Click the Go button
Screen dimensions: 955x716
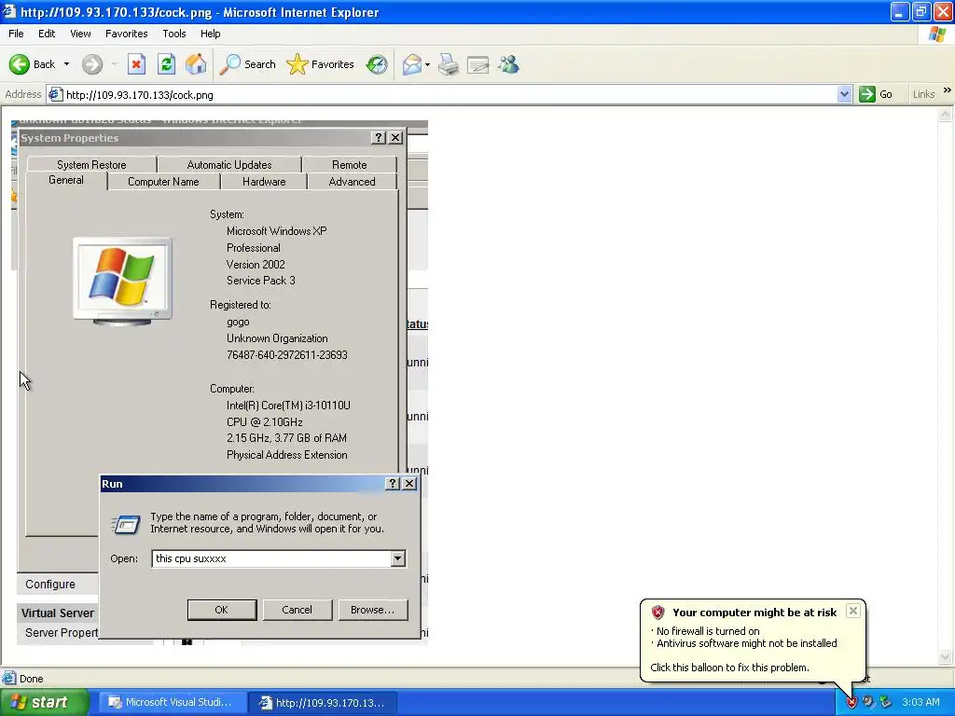click(876, 94)
